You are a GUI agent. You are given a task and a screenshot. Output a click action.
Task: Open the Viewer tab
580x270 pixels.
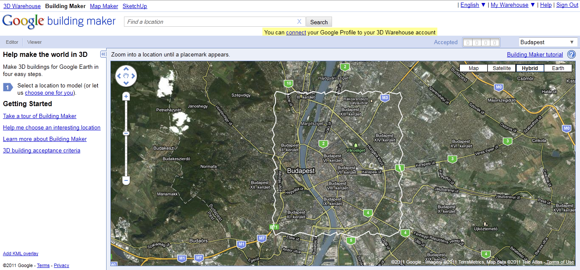tap(34, 42)
